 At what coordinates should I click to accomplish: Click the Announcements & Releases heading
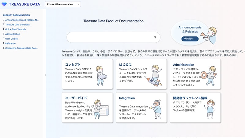[x=190, y=29]
